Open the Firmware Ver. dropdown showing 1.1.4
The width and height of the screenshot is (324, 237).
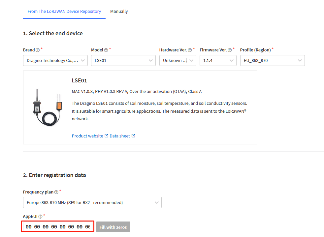coord(218,61)
